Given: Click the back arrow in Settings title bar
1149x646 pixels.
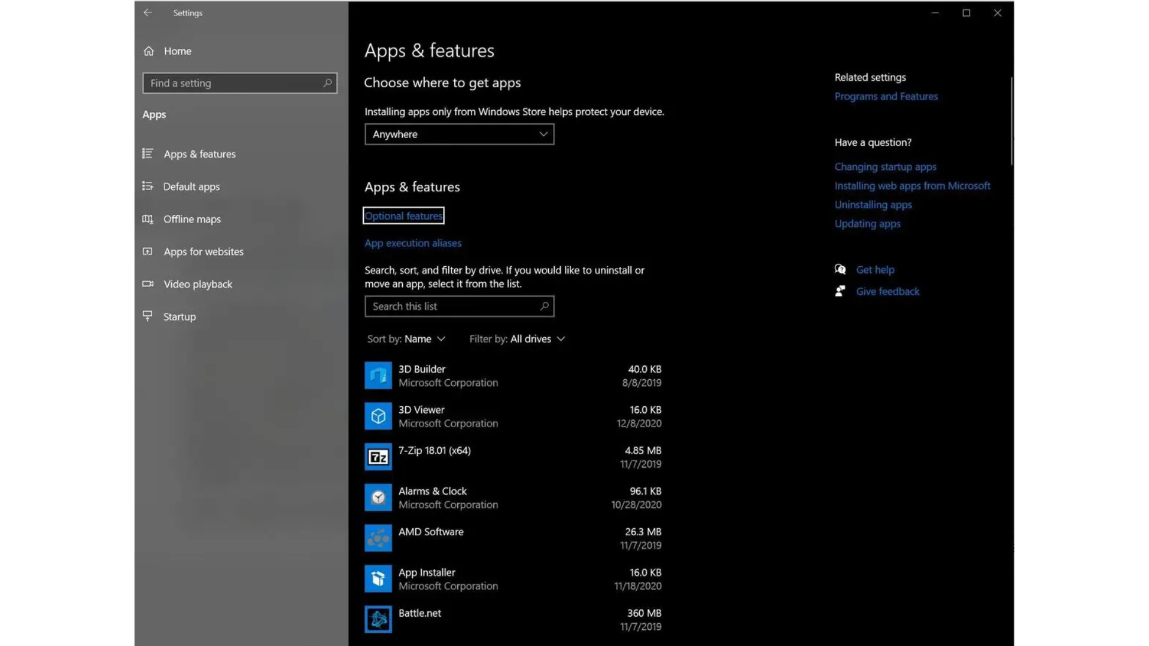Looking at the screenshot, I should click(148, 13).
